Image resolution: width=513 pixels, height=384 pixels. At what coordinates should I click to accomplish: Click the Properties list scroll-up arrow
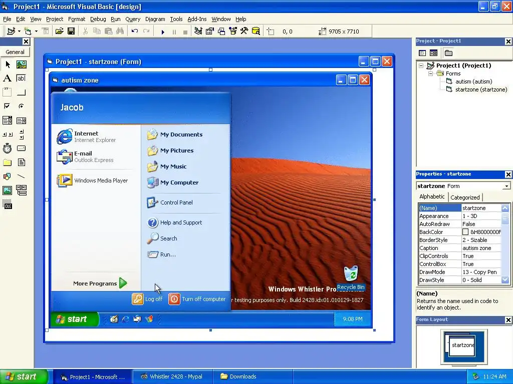click(505, 208)
